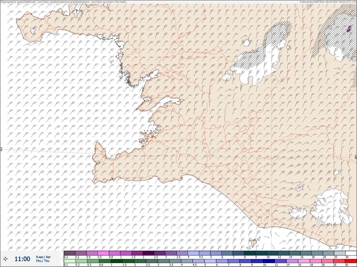
Task: Select snow scale swatch between 0.2 and 0.3
Action: (x=69, y=253)
